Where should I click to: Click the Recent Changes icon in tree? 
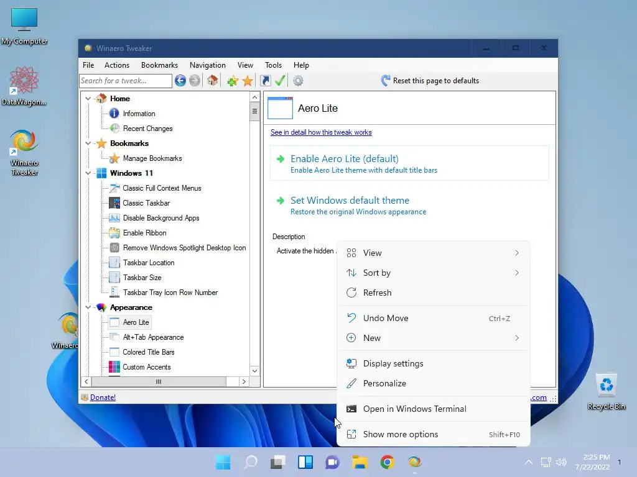[x=114, y=129]
